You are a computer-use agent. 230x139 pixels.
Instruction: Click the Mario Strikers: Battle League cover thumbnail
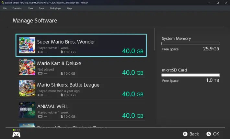27,88
